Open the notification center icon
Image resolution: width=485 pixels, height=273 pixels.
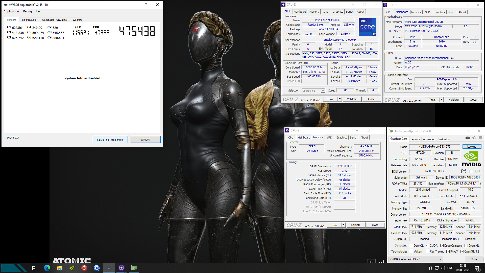[x=477, y=268]
